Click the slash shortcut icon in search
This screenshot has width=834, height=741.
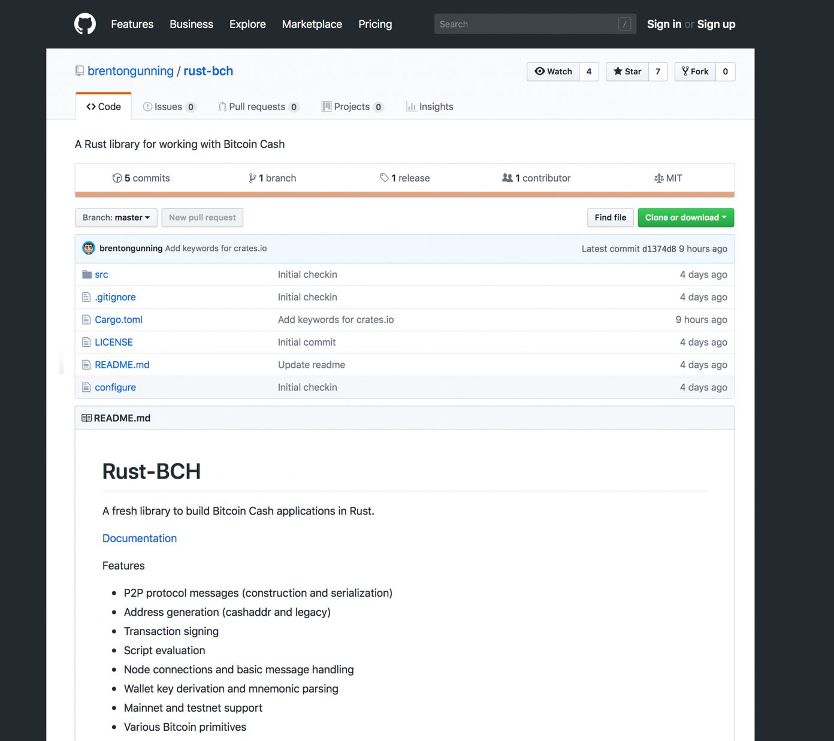tap(624, 24)
